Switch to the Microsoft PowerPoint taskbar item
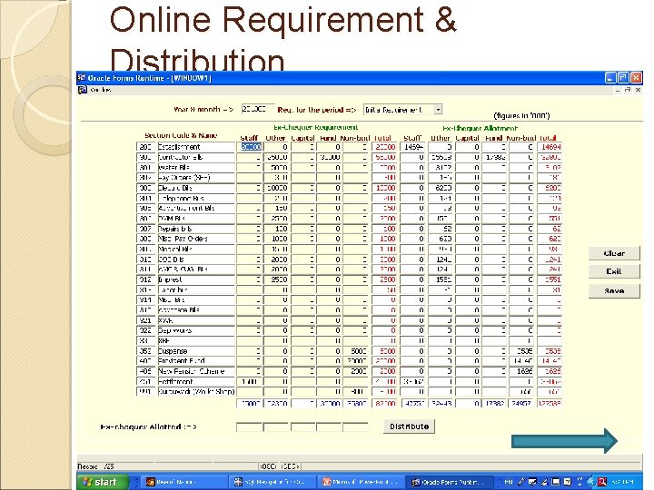 click(361, 482)
